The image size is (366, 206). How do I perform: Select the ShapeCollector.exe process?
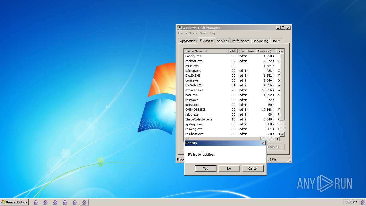(x=232, y=119)
